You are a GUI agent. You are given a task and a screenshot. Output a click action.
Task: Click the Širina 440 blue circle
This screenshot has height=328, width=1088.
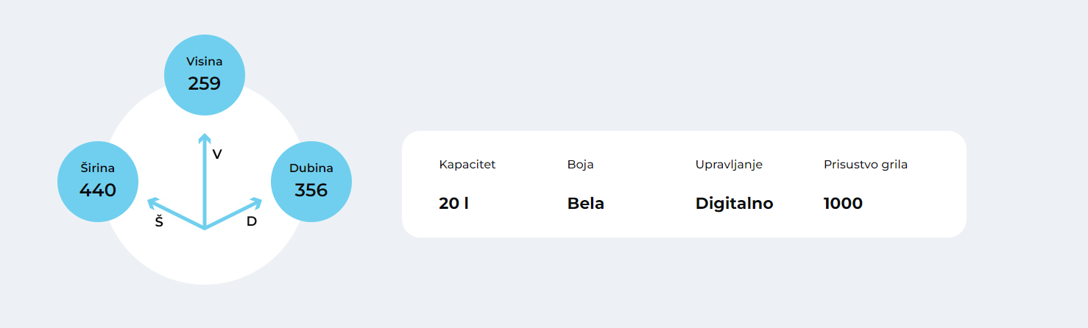pos(98,182)
